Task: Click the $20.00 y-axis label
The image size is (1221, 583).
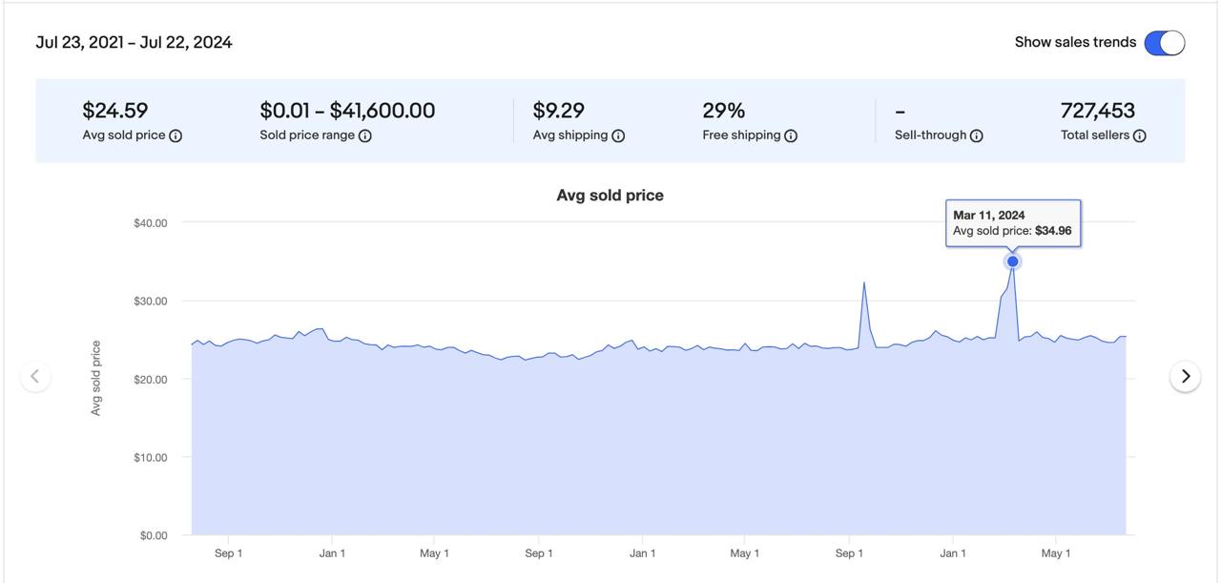Action: coord(151,380)
